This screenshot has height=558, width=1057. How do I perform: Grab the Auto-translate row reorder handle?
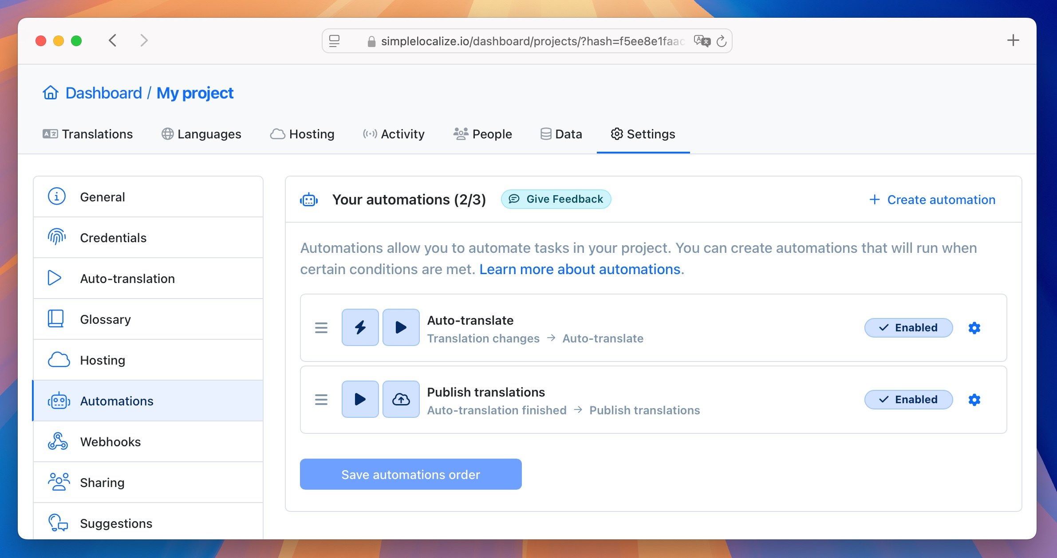point(321,328)
